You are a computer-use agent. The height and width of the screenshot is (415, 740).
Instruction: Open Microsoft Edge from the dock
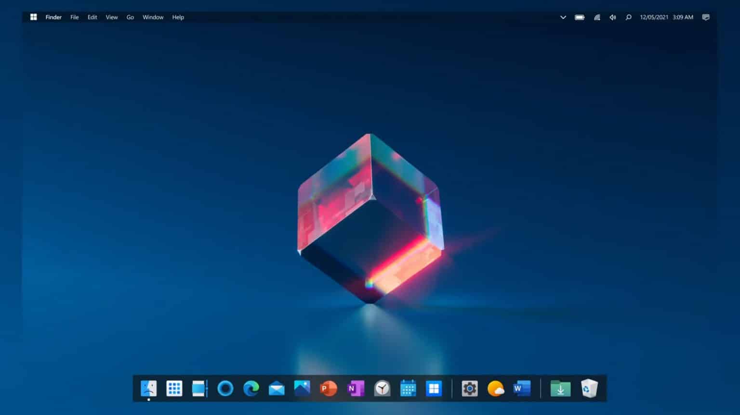click(251, 388)
